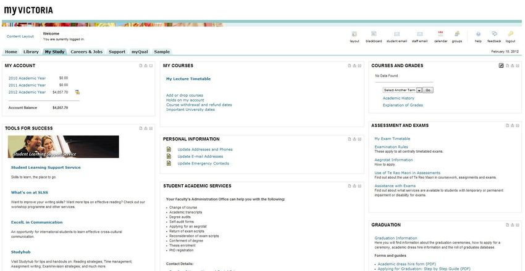The width and height of the screenshot is (525, 271).
Task: Select the My Study tab
Action: [x=54, y=52]
